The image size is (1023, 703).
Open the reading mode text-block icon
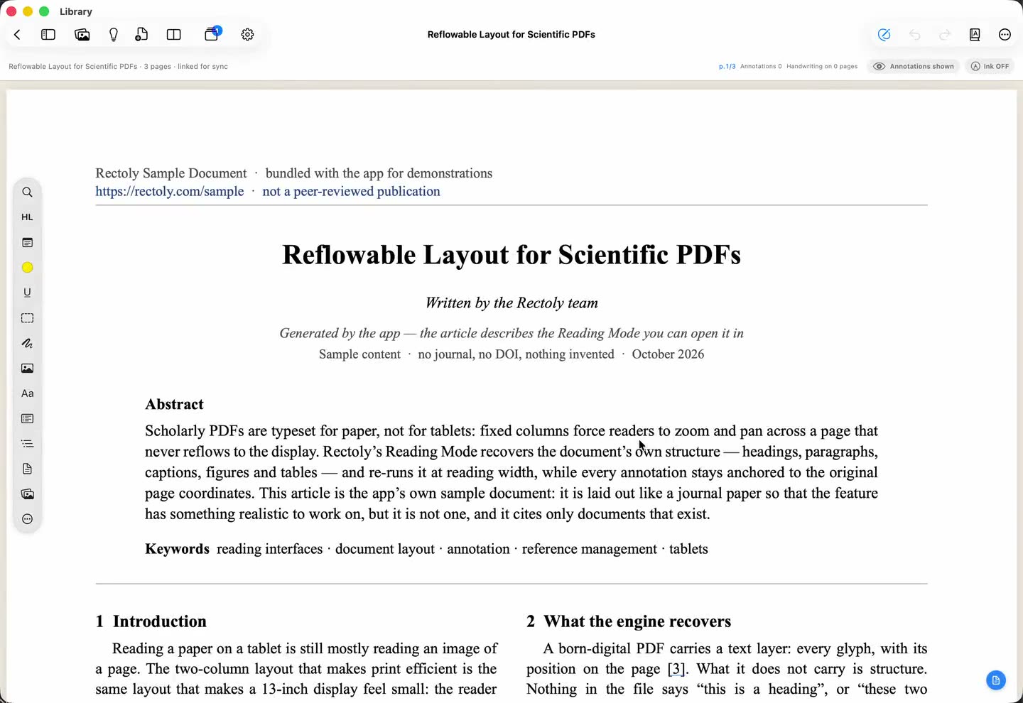(27, 418)
